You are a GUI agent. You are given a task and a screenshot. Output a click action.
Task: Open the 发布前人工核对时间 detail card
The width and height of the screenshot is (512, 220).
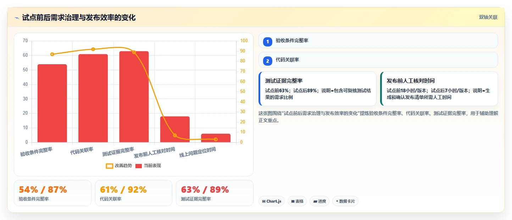point(439,89)
